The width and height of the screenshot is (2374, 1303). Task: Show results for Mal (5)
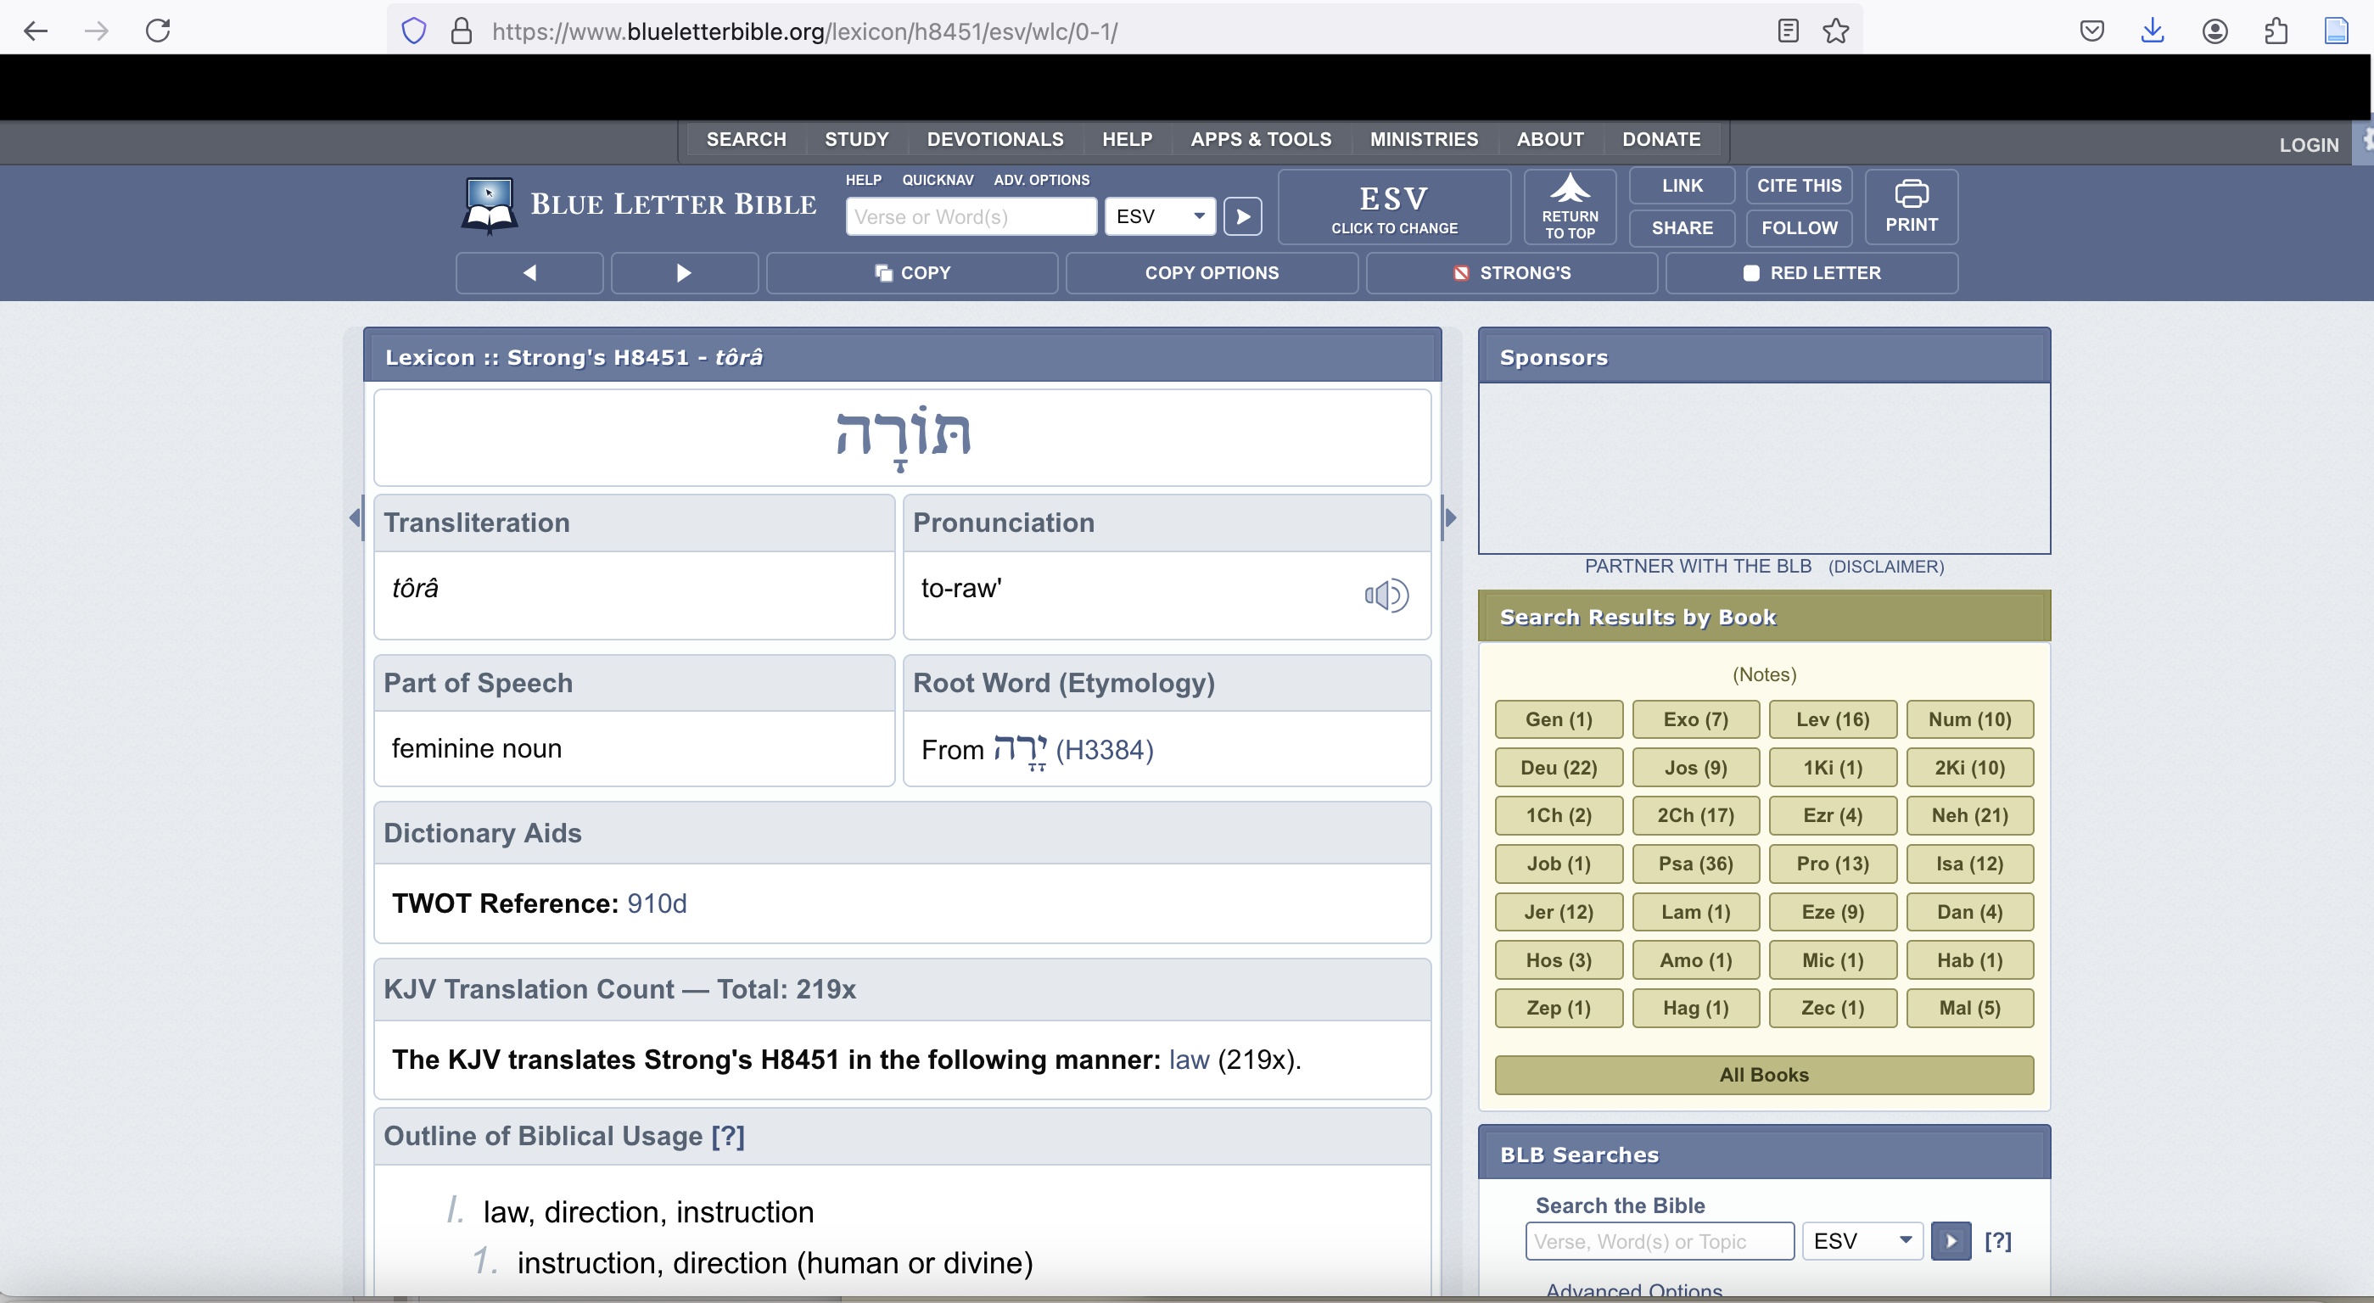pyautogui.click(x=1969, y=1008)
